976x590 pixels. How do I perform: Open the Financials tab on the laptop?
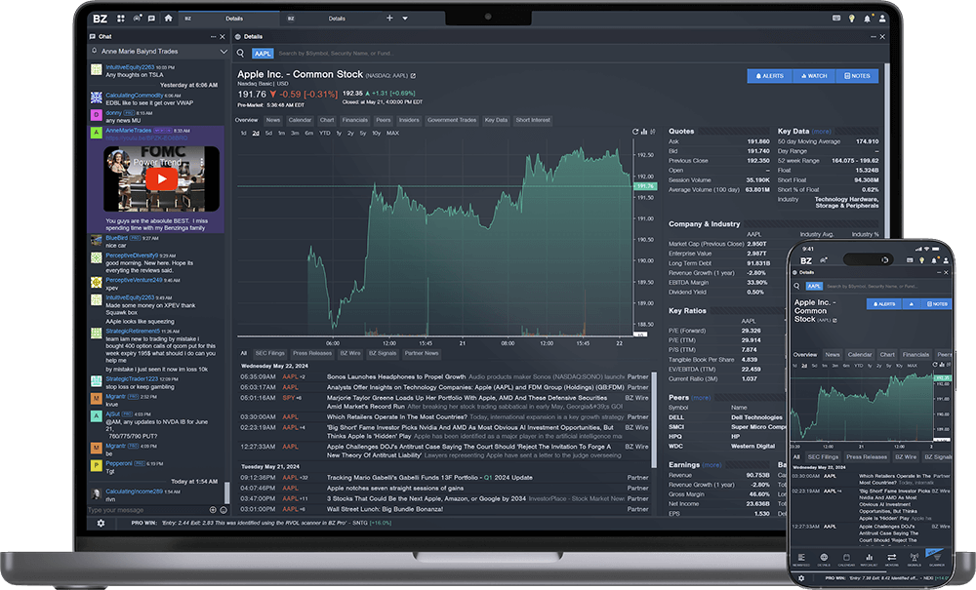pyautogui.click(x=355, y=120)
